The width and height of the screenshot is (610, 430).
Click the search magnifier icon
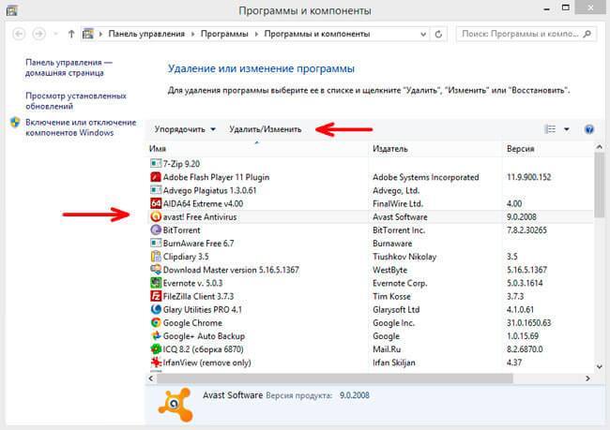587,34
